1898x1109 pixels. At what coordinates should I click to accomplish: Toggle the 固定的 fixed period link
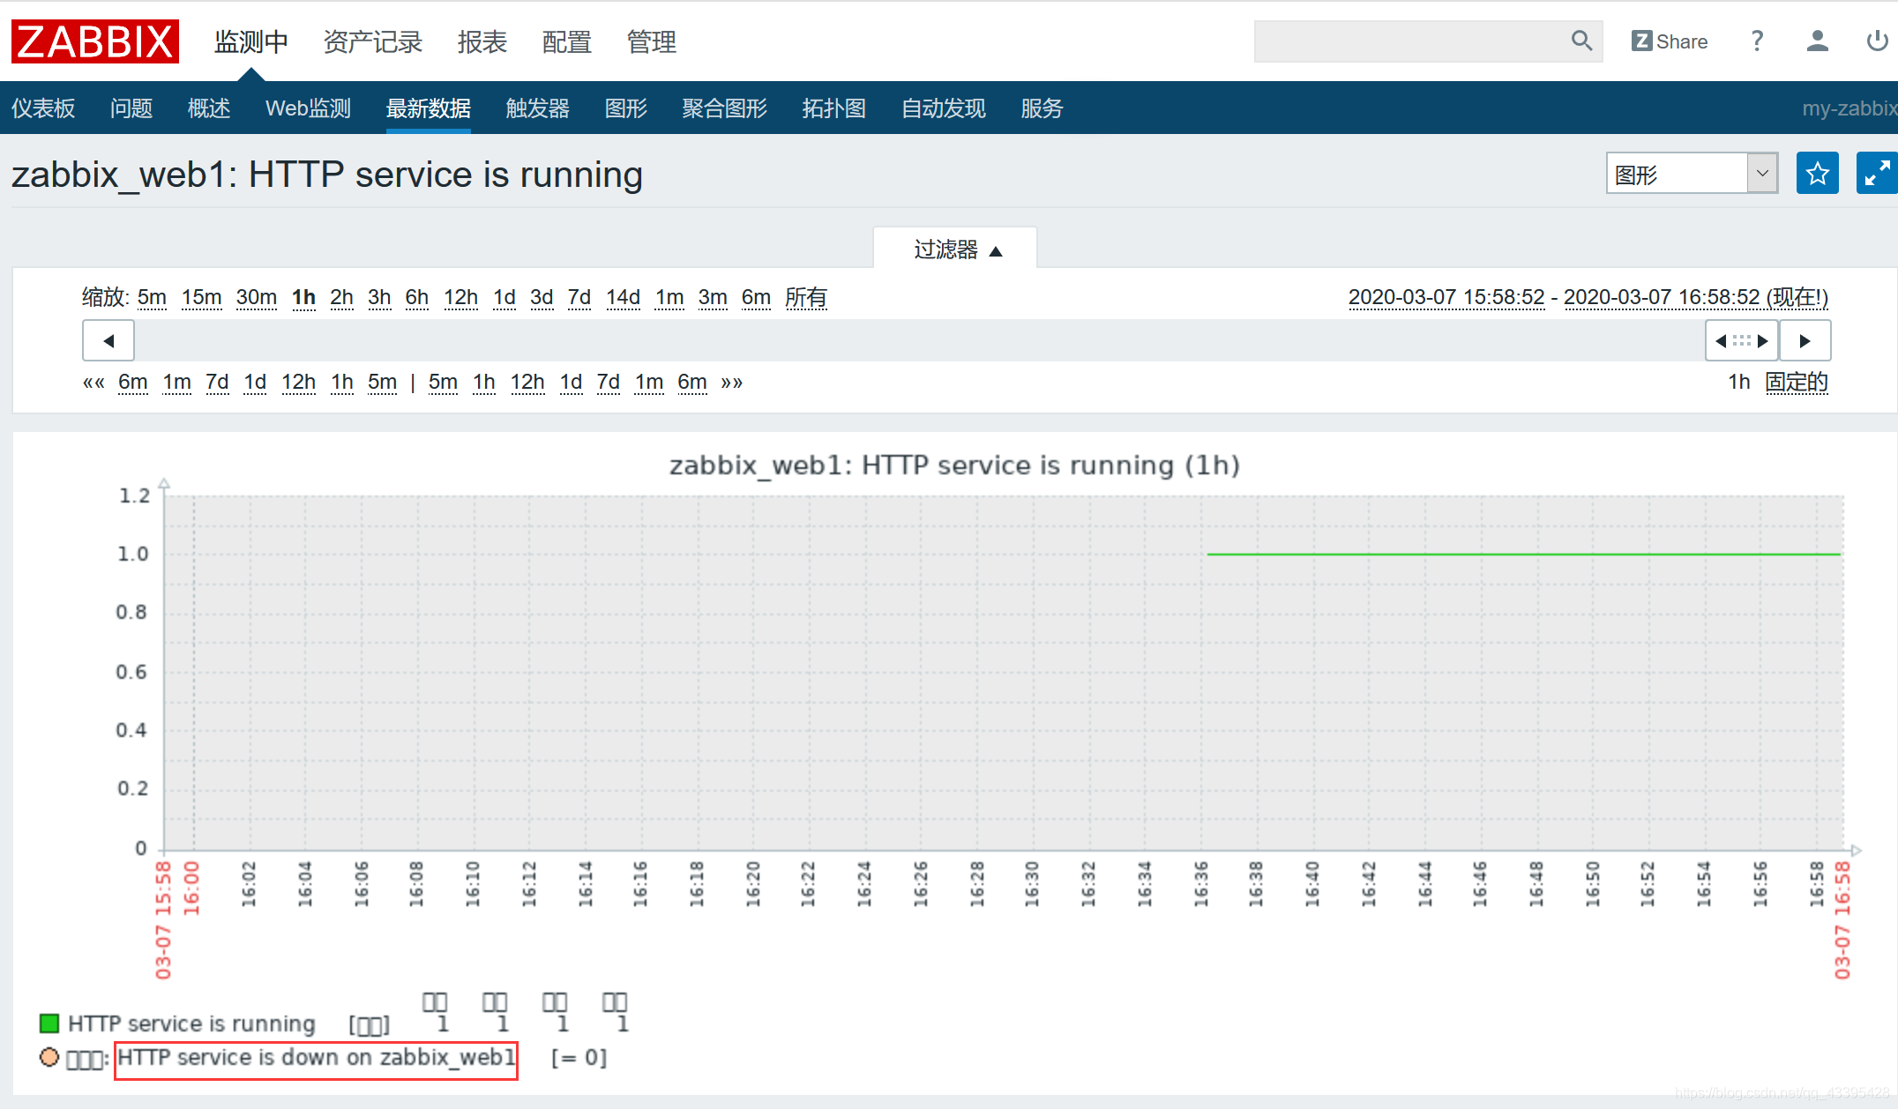1797,383
